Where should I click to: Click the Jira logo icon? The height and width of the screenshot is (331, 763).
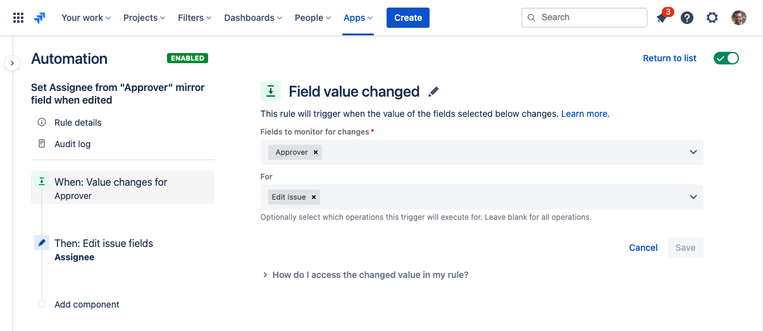40,18
